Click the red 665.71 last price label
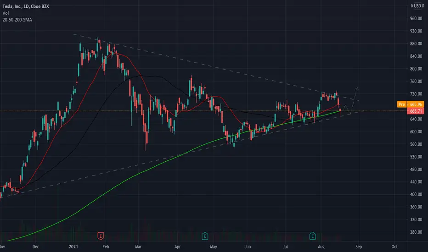Image resolution: width=428 pixels, height=252 pixels. pos(415,111)
